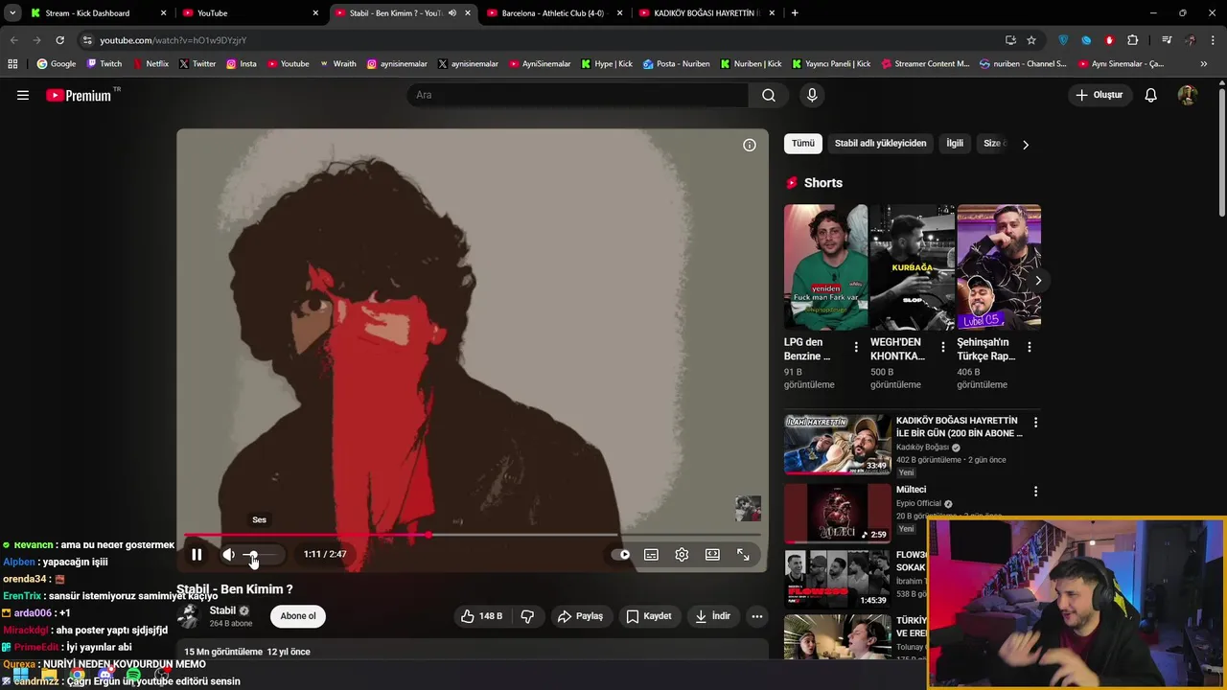Open options for Mülteci video
The image size is (1227, 690).
coord(1035,492)
